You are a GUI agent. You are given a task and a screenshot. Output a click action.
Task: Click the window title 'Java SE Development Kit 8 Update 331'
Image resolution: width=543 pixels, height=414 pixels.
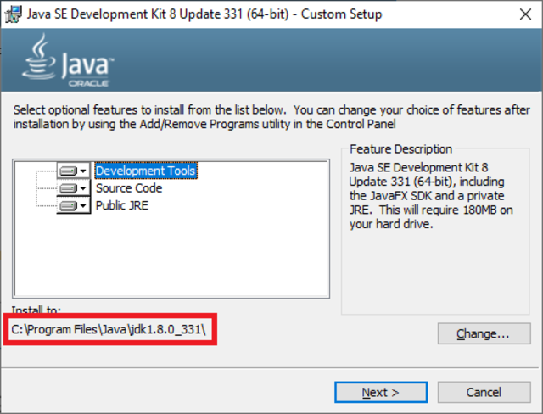204,14
